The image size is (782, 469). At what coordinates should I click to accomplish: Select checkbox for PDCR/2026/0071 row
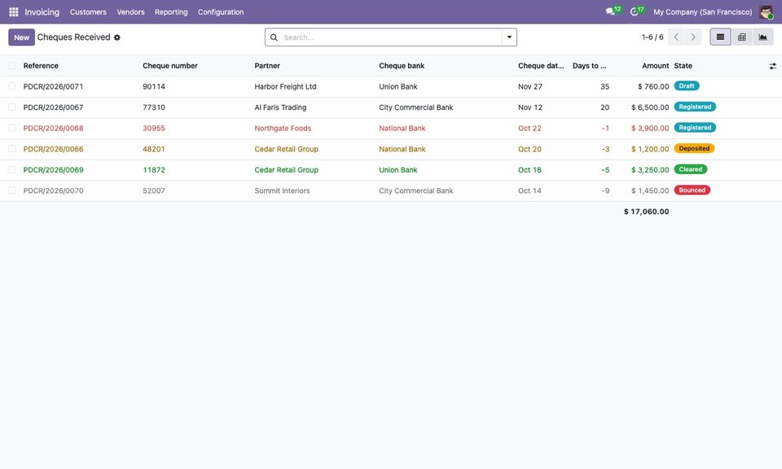[x=12, y=86]
